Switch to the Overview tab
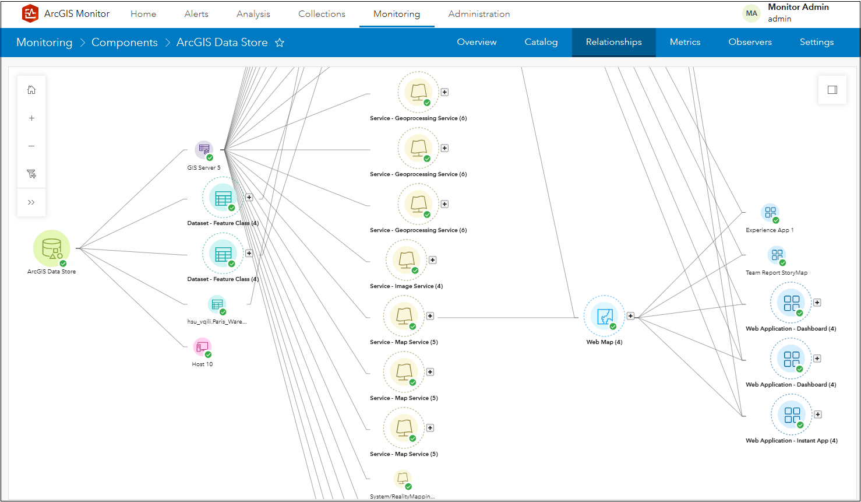 point(477,42)
